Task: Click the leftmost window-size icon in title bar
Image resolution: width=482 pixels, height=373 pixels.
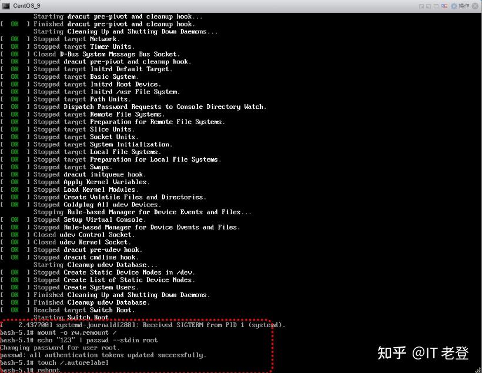Action: pos(421,6)
